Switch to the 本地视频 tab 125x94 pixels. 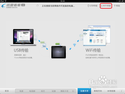pyautogui.click(x=111, y=91)
